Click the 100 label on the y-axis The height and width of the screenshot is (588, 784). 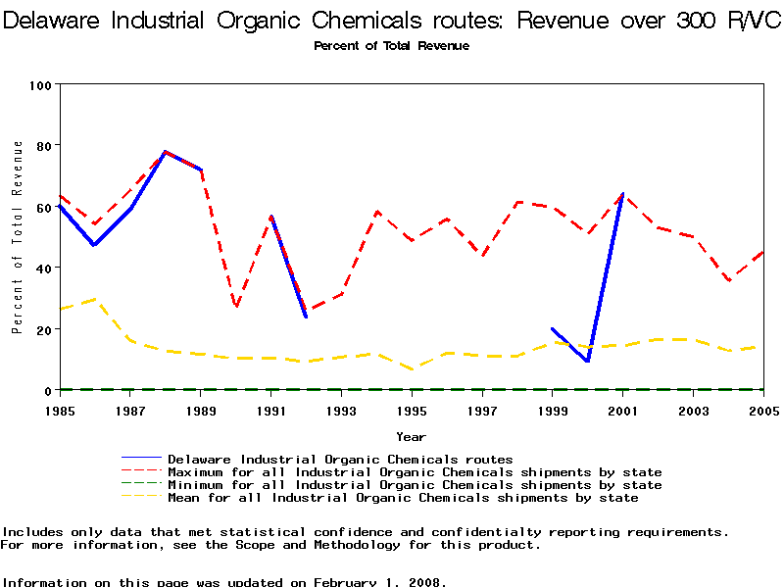coord(39,85)
